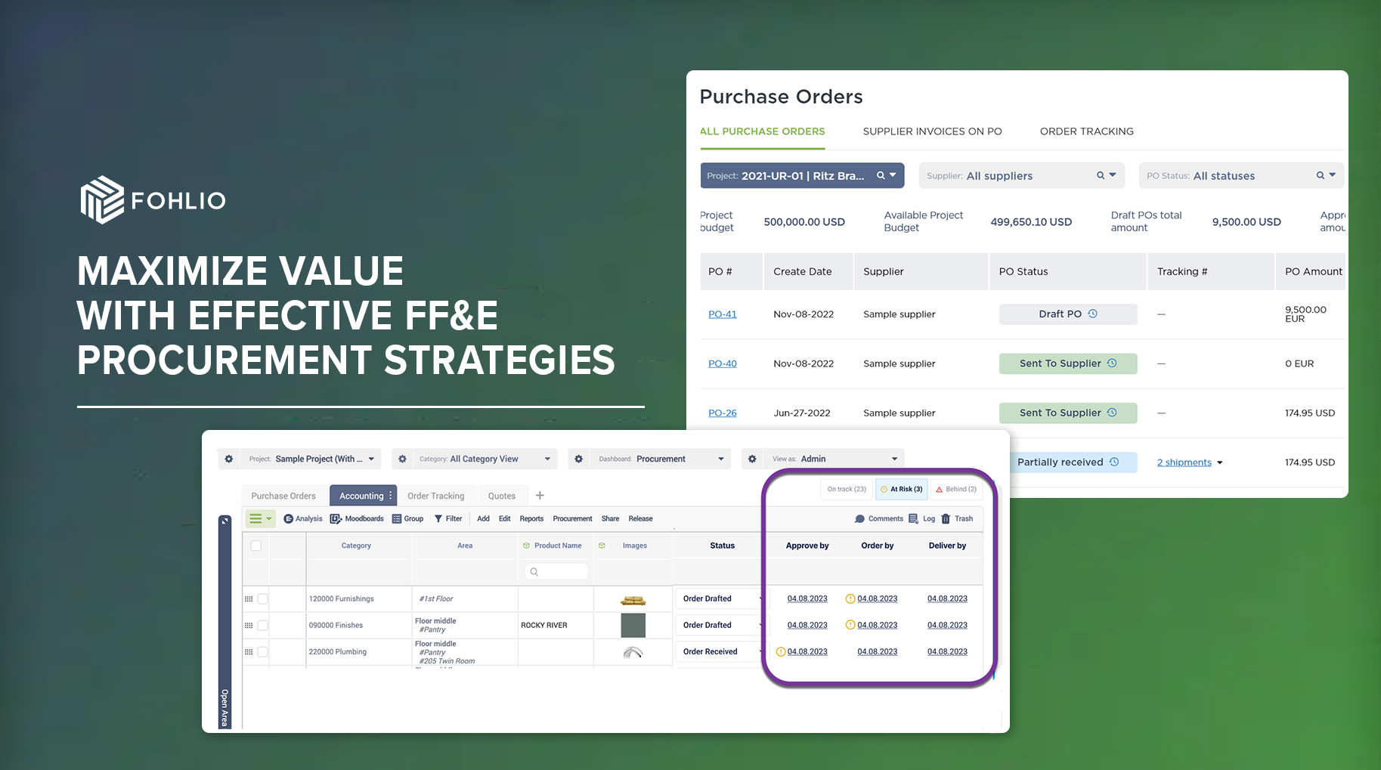Click the gear icon beside Project selector
Screen dimensions: 1381x770
coord(229,459)
